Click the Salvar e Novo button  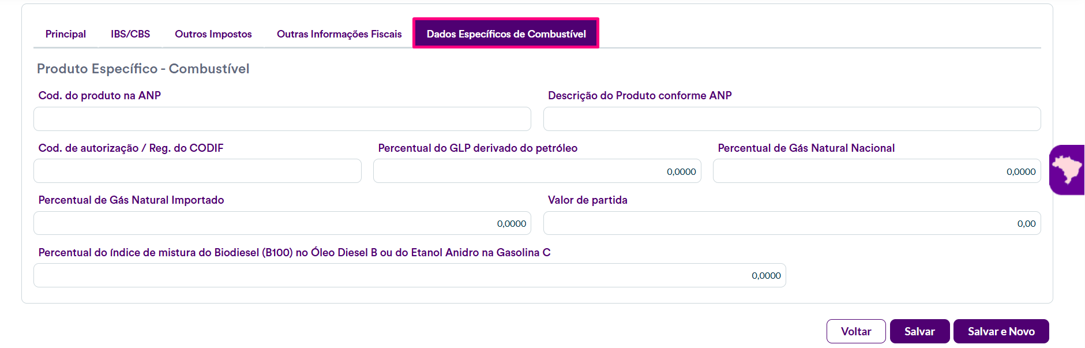1001,331
